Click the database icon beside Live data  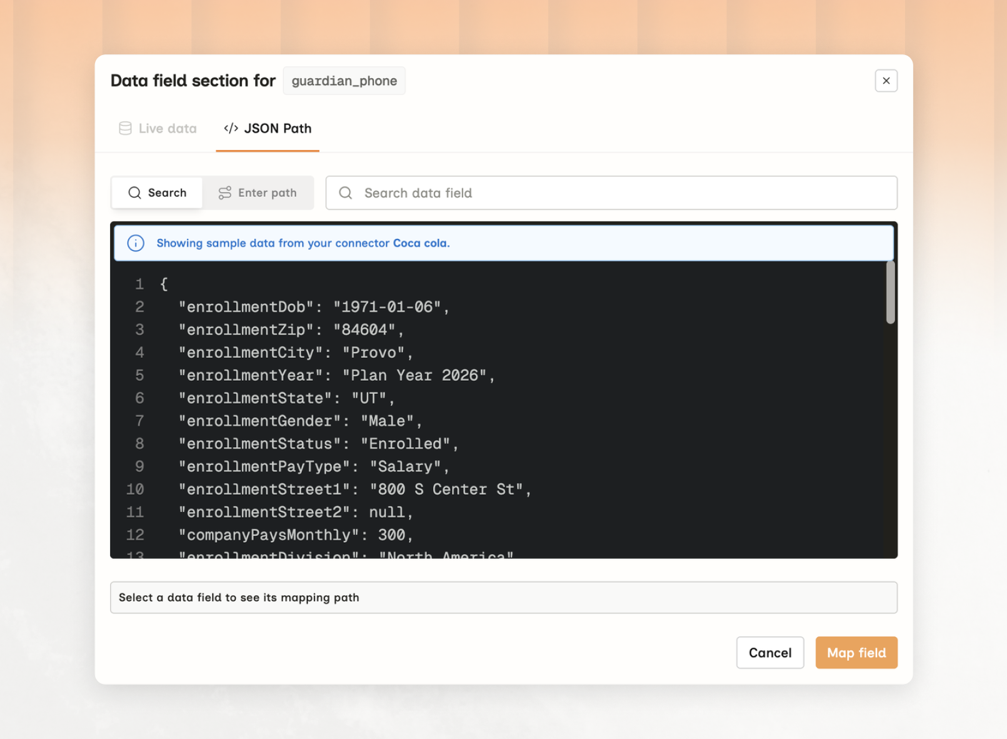125,128
